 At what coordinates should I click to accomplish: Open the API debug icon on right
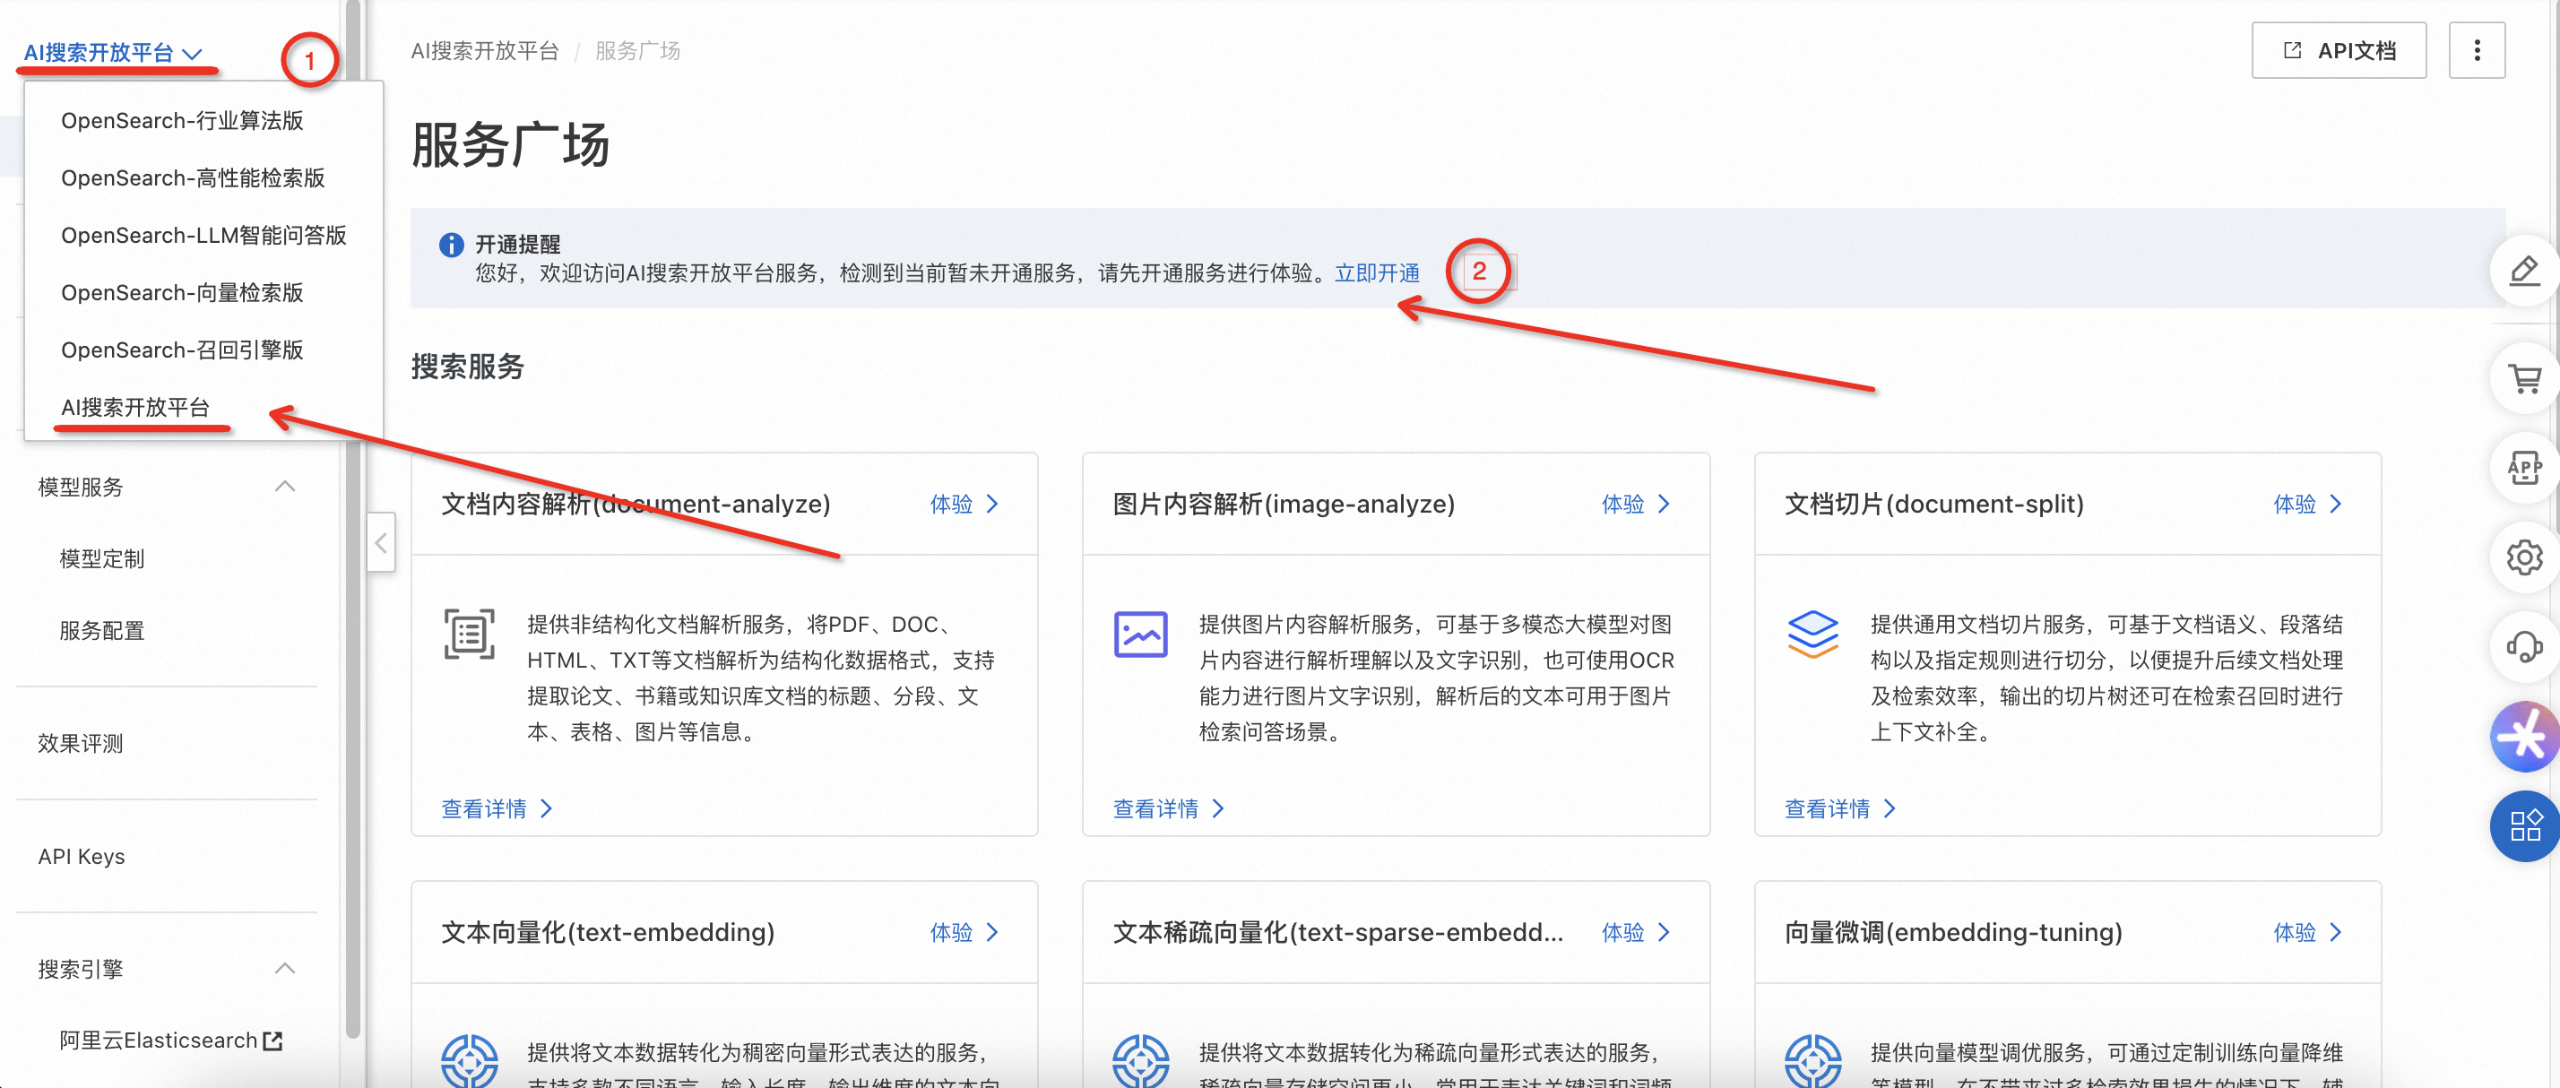click(2524, 468)
